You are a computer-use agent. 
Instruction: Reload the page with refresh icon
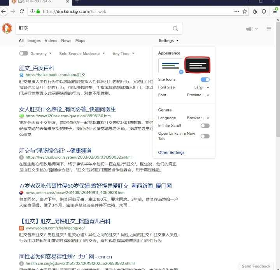22,11
